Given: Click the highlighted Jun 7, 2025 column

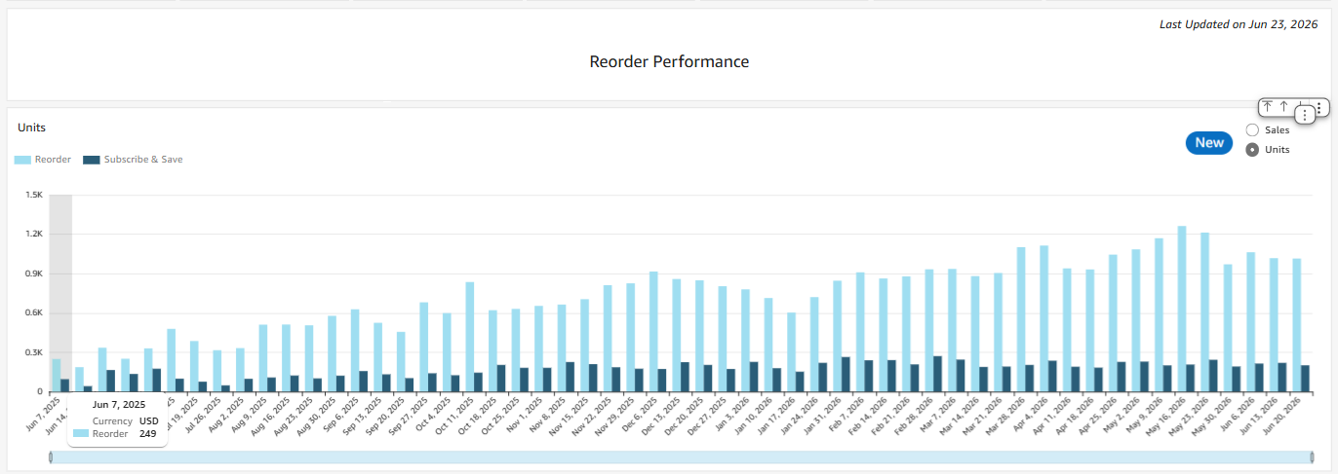Looking at the screenshot, I should pyautogui.click(x=60, y=293).
